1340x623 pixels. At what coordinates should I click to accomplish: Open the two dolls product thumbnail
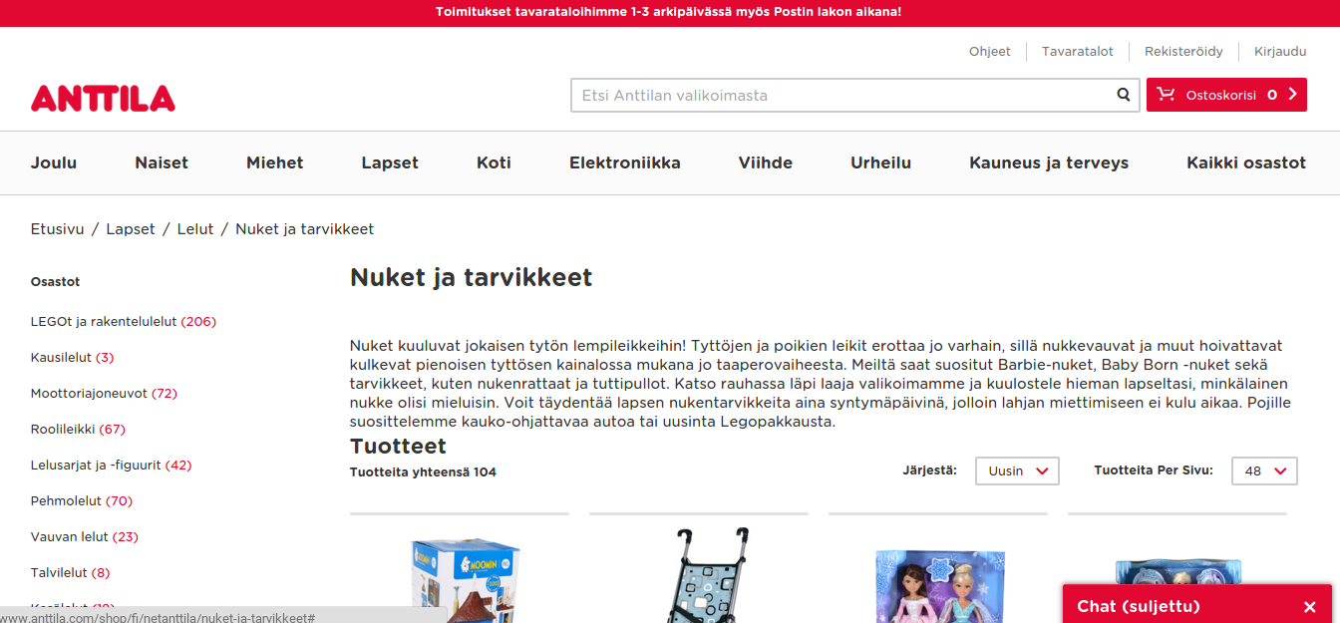click(940, 586)
